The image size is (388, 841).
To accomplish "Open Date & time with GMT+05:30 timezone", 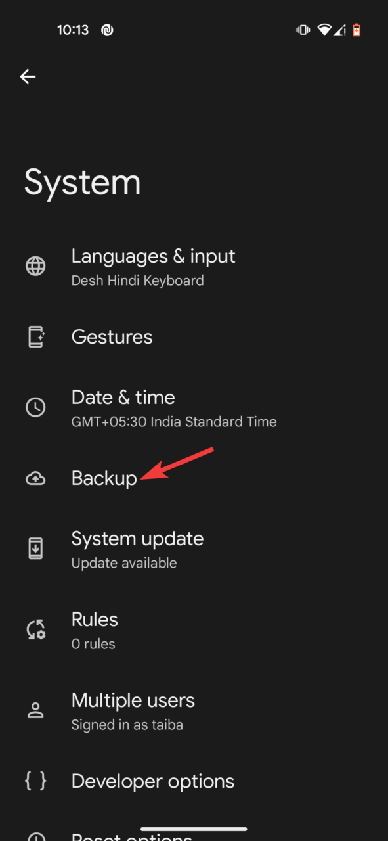I will pyautogui.click(x=123, y=407).
